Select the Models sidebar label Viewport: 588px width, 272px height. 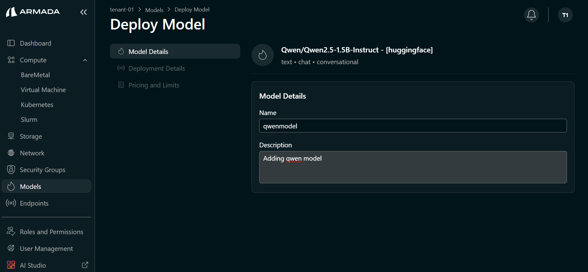(x=30, y=186)
